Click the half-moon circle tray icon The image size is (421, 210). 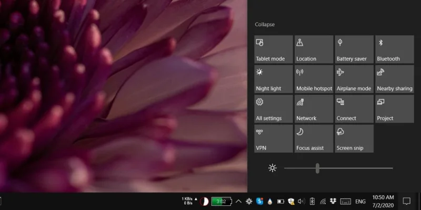(204, 201)
